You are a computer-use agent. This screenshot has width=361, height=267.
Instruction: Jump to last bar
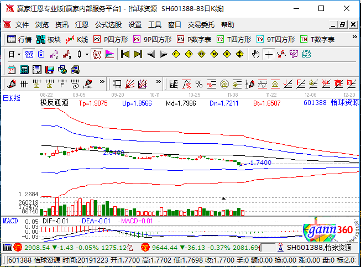point(138,54)
